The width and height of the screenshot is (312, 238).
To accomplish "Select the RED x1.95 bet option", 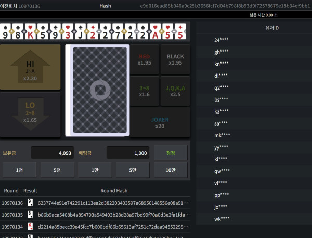I will tap(145, 59).
